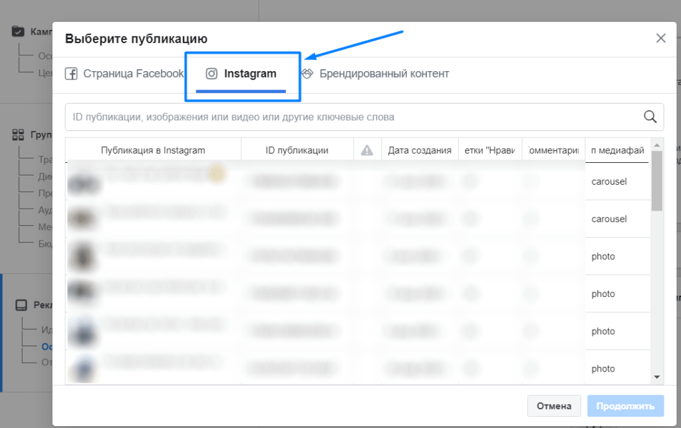
Task: Click the Нравится likes column header
Action: 490,150
